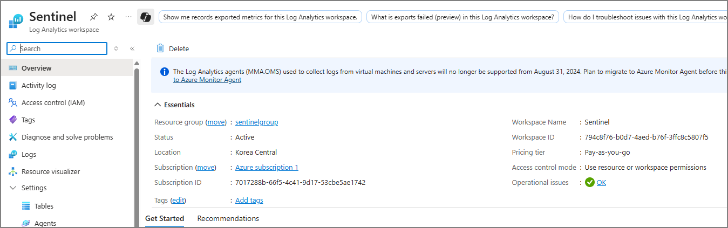
Task: Open the more options ellipsis menu
Action: pos(128,17)
